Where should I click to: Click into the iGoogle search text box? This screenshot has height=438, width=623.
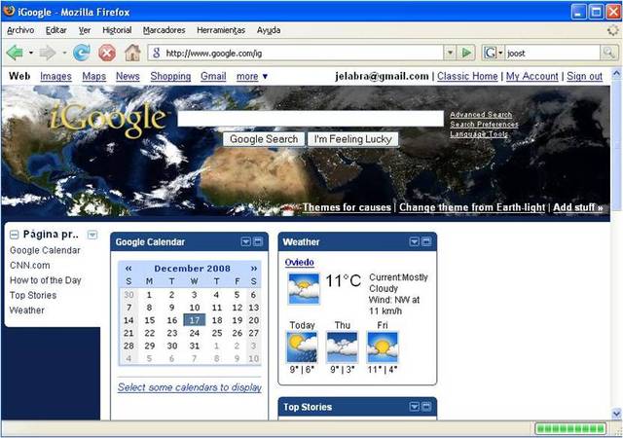pos(311,119)
